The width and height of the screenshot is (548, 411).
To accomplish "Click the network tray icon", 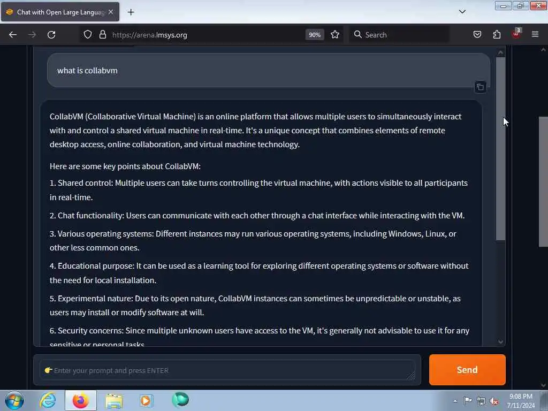I will 481,401.
